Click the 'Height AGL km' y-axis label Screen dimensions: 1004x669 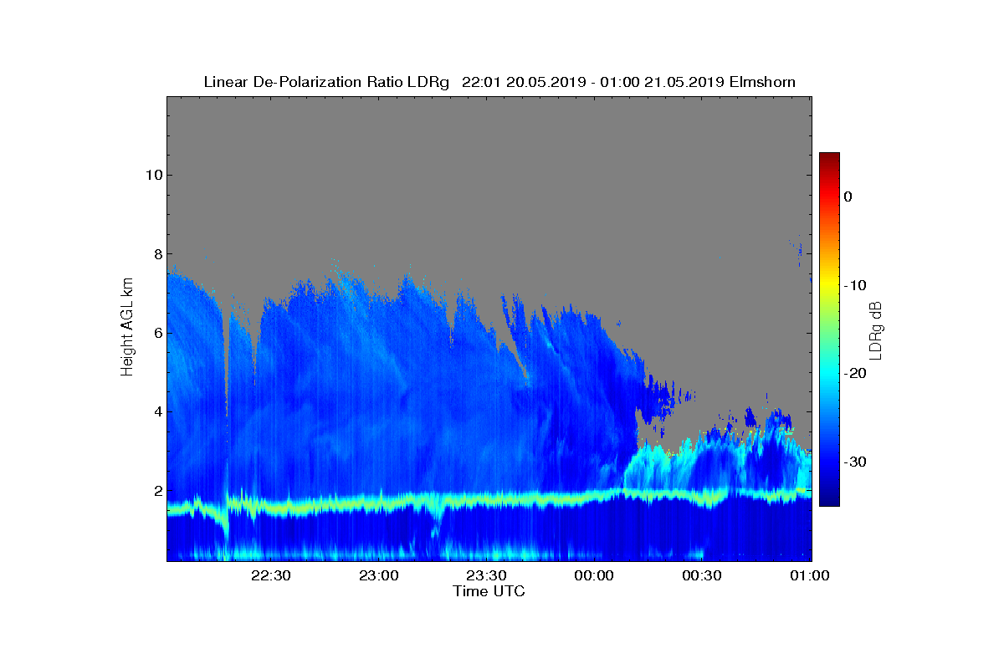127,329
